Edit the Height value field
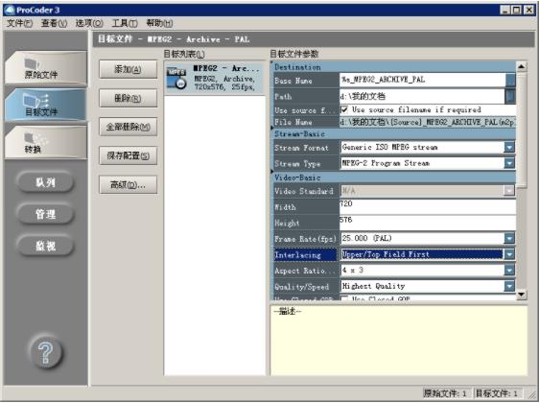 428,223
